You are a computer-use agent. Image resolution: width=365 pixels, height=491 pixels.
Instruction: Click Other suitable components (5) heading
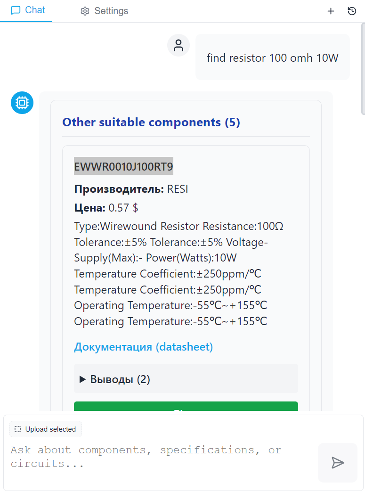151,123
